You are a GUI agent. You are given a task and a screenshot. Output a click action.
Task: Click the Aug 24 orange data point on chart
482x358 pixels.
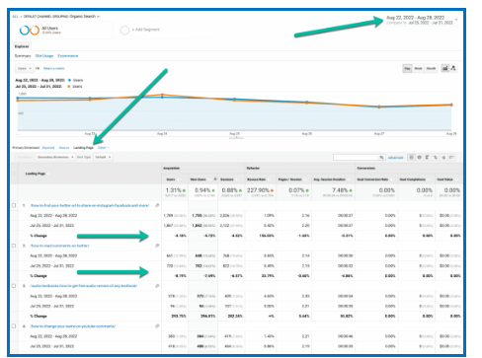162,95
